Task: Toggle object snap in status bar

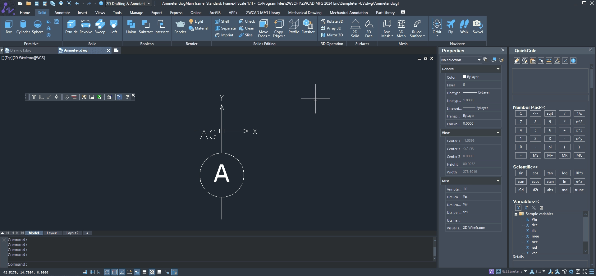Action: pyautogui.click(x=114, y=272)
